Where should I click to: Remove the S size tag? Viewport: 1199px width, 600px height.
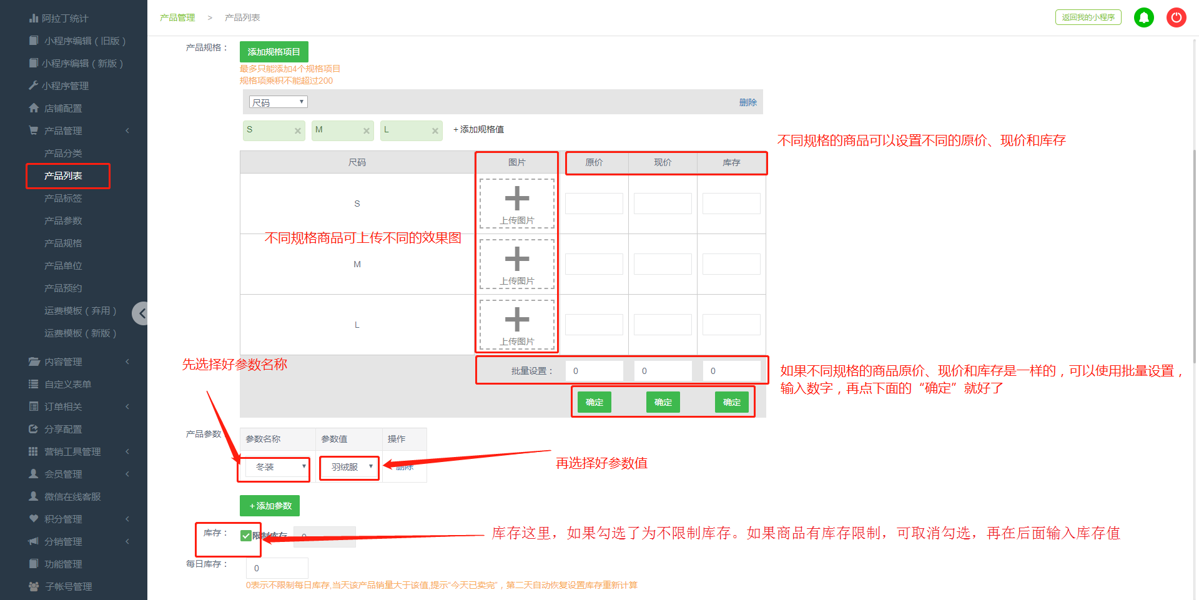298,131
